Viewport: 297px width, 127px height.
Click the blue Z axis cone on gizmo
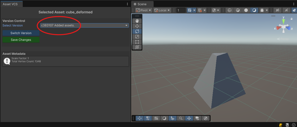click(288, 28)
